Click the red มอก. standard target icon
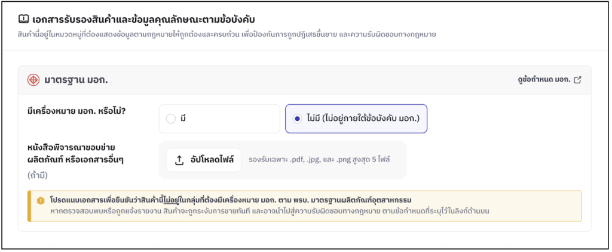The height and width of the screenshot is (252, 612). point(33,79)
